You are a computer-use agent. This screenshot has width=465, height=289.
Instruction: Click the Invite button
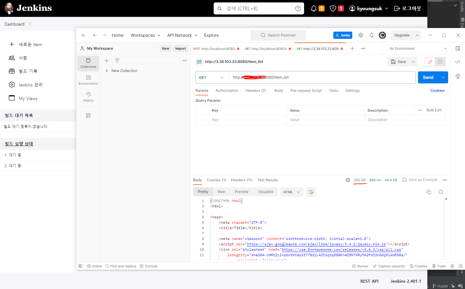pyautogui.click(x=343, y=35)
